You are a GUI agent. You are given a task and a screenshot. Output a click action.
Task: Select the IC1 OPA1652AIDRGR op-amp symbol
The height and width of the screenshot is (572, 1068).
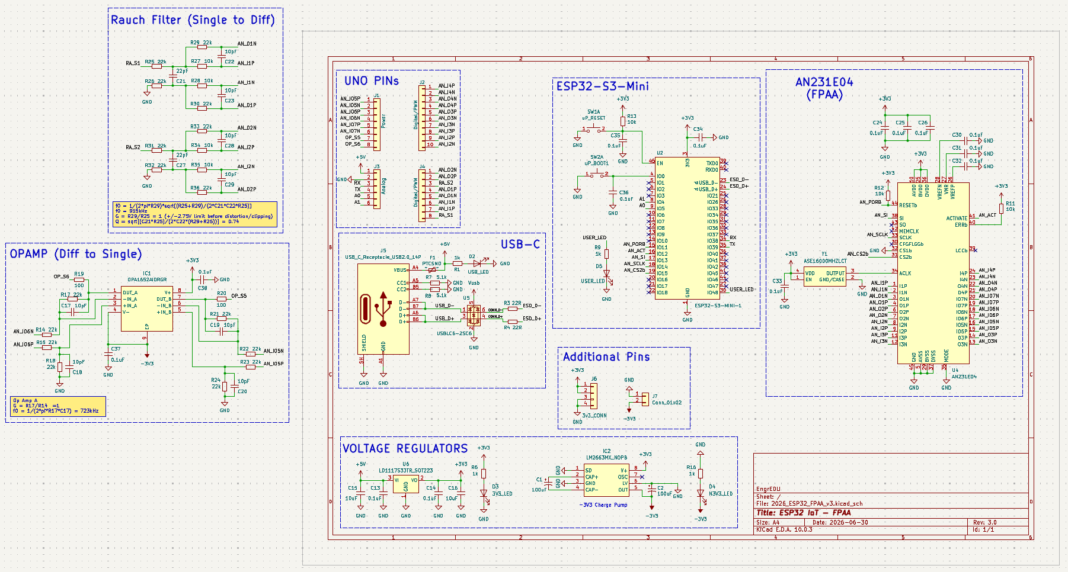147,310
